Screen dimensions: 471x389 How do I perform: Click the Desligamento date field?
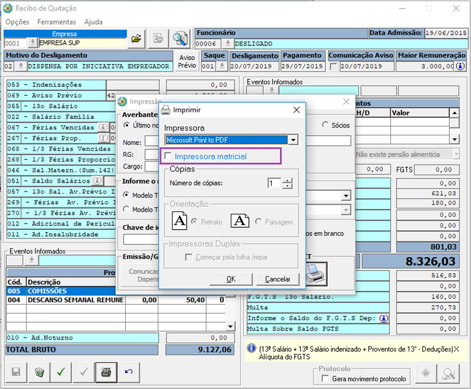pos(254,66)
